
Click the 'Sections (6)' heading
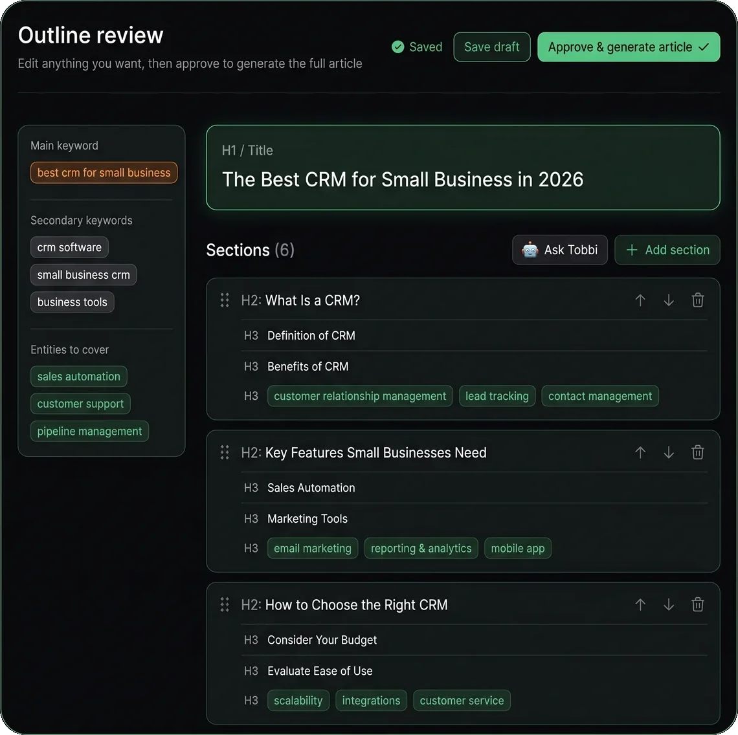point(251,250)
